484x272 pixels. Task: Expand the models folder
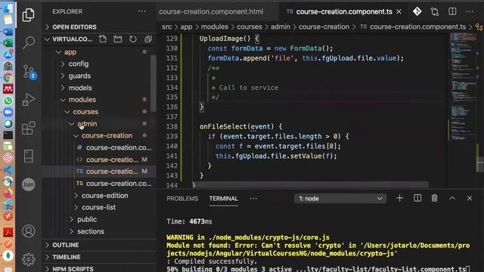point(80,88)
